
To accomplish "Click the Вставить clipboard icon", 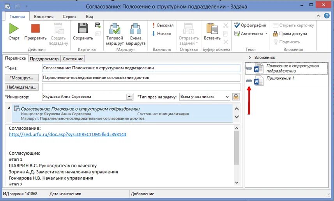I will (x=212, y=28).
